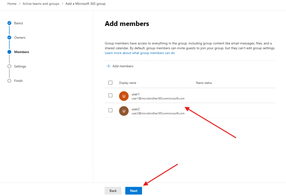Image resolution: width=286 pixels, height=196 pixels.
Task: Select the Owners step label
Action: pyautogui.click(x=20, y=38)
